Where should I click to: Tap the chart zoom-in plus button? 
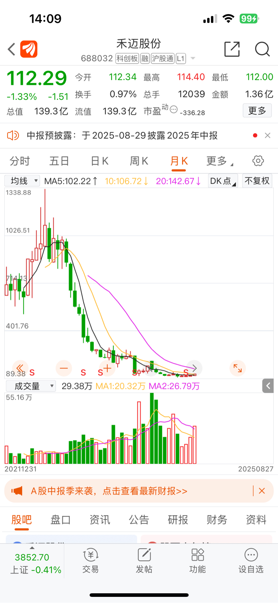point(107,369)
